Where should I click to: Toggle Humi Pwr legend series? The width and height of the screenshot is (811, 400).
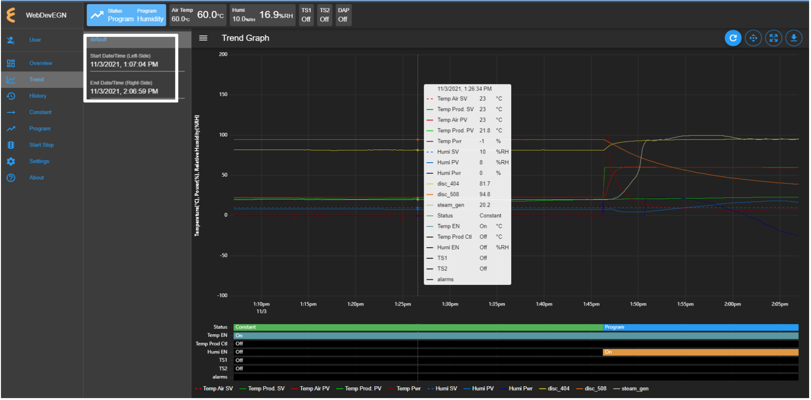tap(516, 389)
